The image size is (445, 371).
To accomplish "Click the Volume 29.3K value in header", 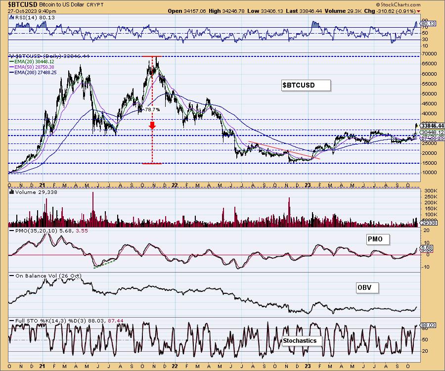I will [x=343, y=11].
